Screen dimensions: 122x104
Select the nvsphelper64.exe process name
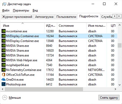[18, 65]
